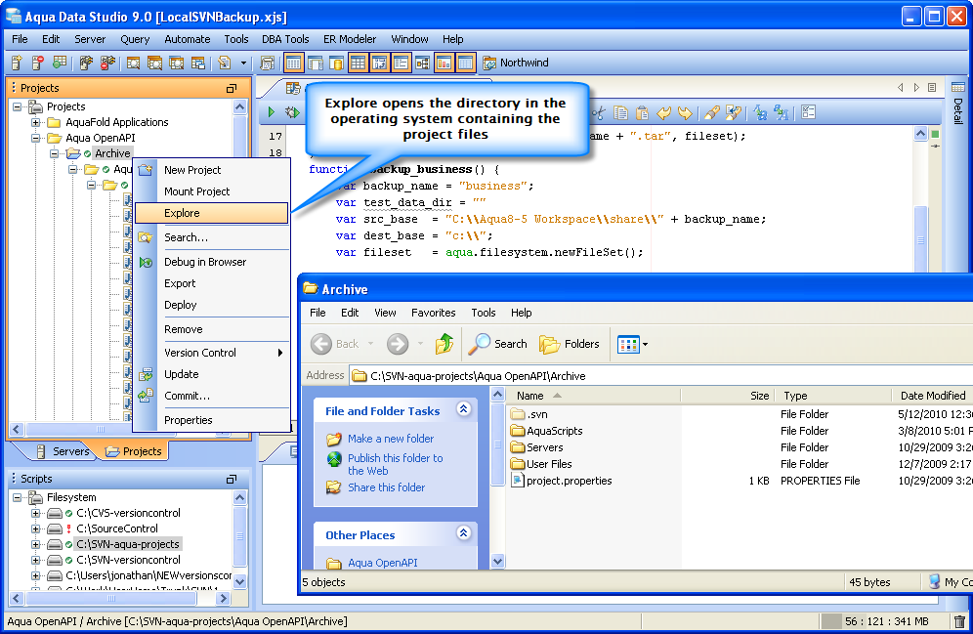Viewport: 973px width, 634px height.
Task: Select C:\SourceControl in the Filesystem tree
Action: 116,528
